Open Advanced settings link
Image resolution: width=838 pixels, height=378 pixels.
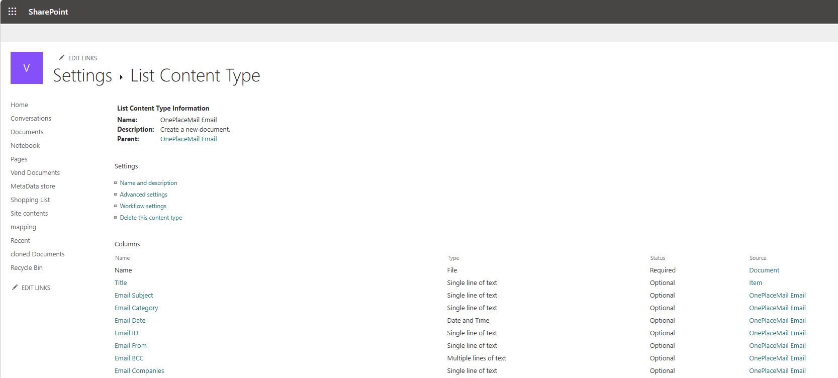144,195
